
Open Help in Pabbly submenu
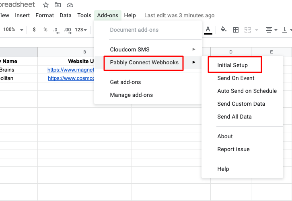[242, 169]
